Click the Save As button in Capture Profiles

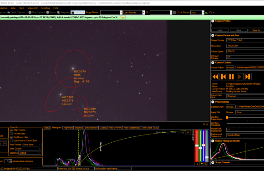(x=256, y=31)
